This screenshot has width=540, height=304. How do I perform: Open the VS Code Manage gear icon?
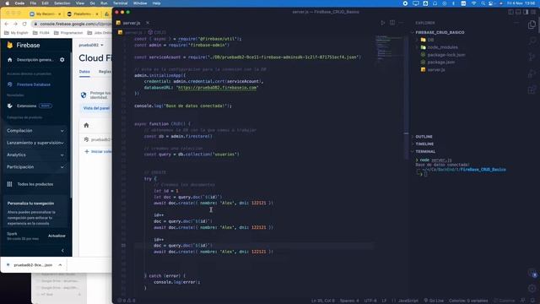point(532,288)
